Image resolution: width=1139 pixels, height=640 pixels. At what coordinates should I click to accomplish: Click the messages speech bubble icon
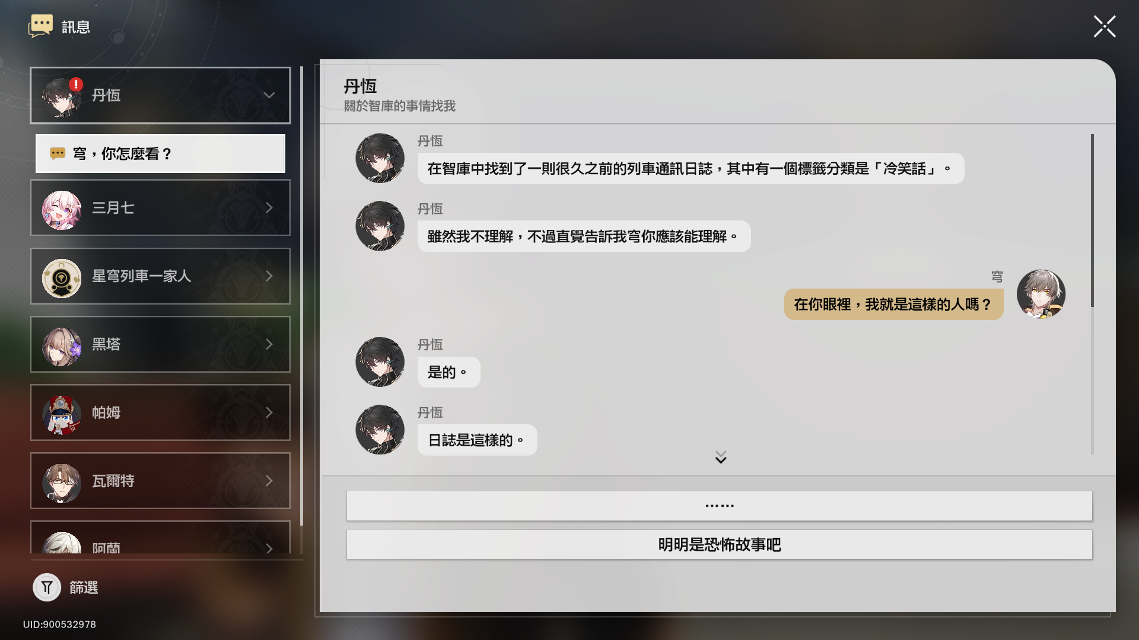click(40, 26)
